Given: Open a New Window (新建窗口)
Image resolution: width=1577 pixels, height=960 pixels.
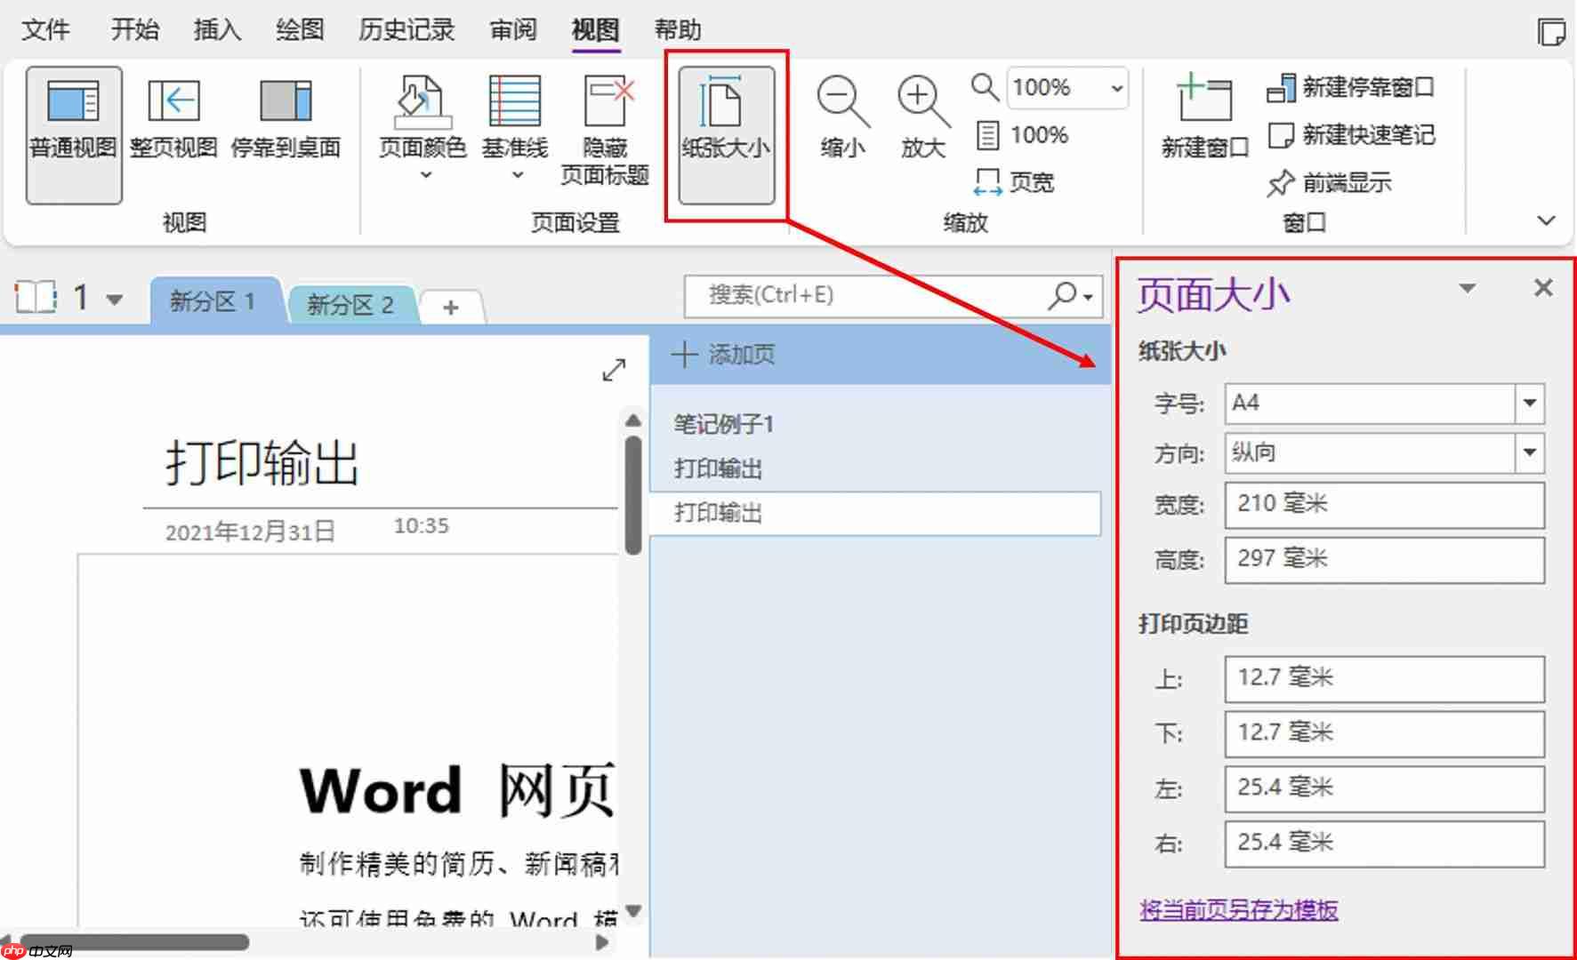Looking at the screenshot, I should pos(1205,118).
